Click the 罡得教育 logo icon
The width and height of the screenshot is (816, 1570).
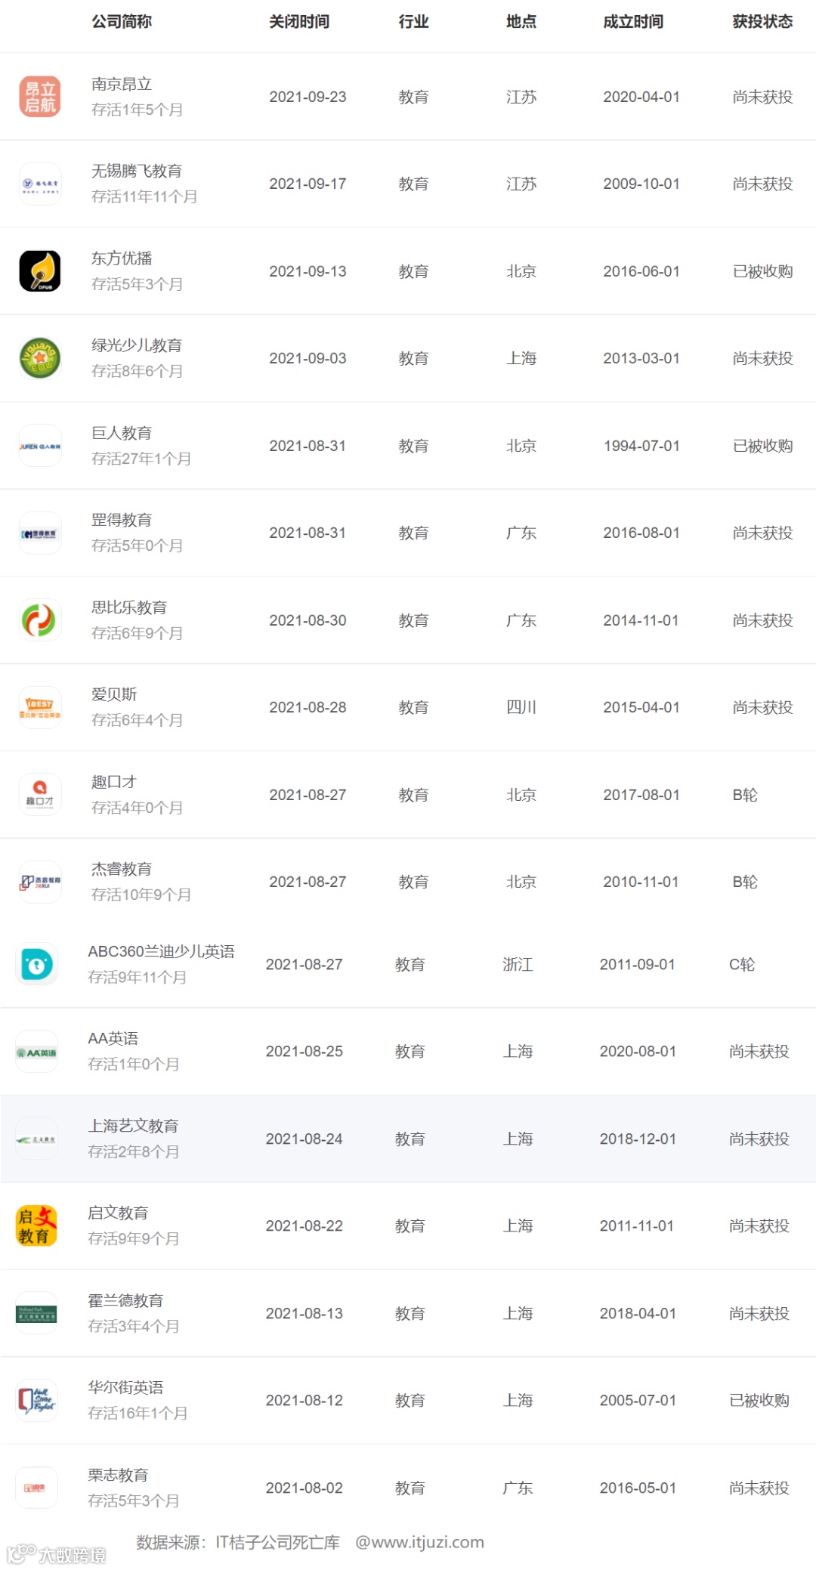click(40, 533)
